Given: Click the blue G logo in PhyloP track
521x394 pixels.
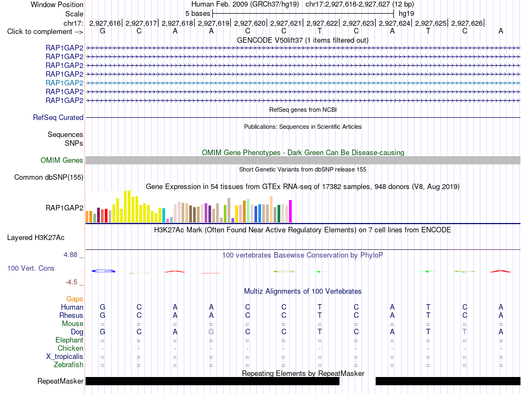Looking at the screenshot, I should tap(103, 271).
